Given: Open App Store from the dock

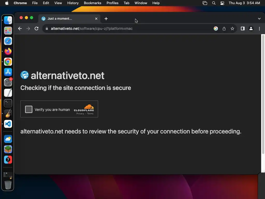Looking at the screenshot, I should click(8, 72).
